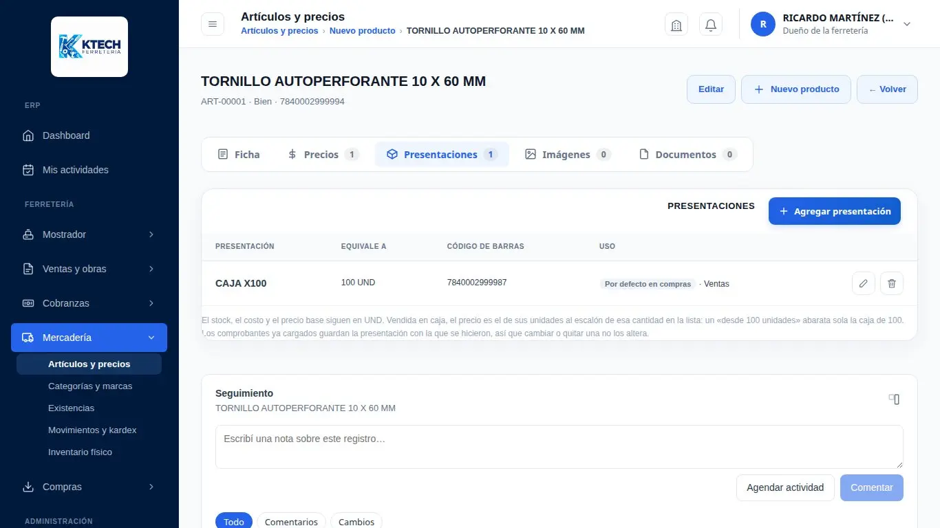The height and width of the screenshot is (528, 940).
Task: Toggle the Seguimiento panel layout icon
Action: pos(894,399)
